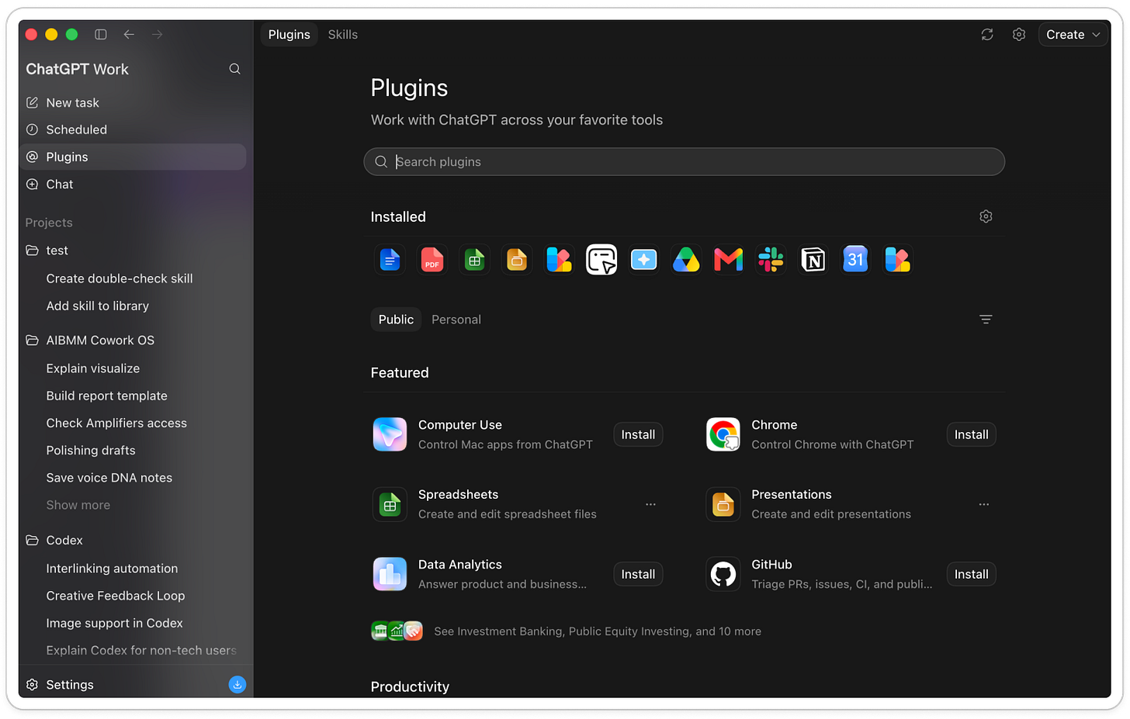Open the Save voice DNA notes task
Viewport: 1130px width, 719px height.
109,478
